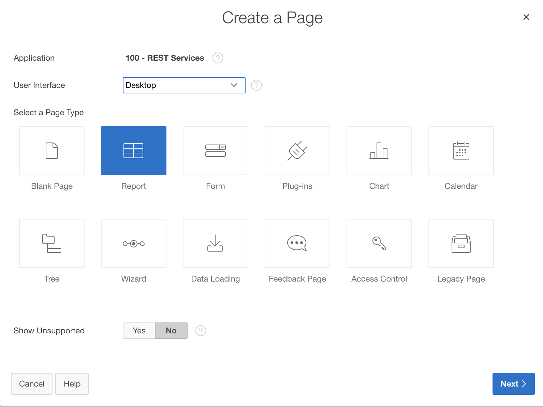Image resolution: width=543 pixels, height=407 pixels.
Task: Click Next to continue the wizard
Action: [513, 384]
